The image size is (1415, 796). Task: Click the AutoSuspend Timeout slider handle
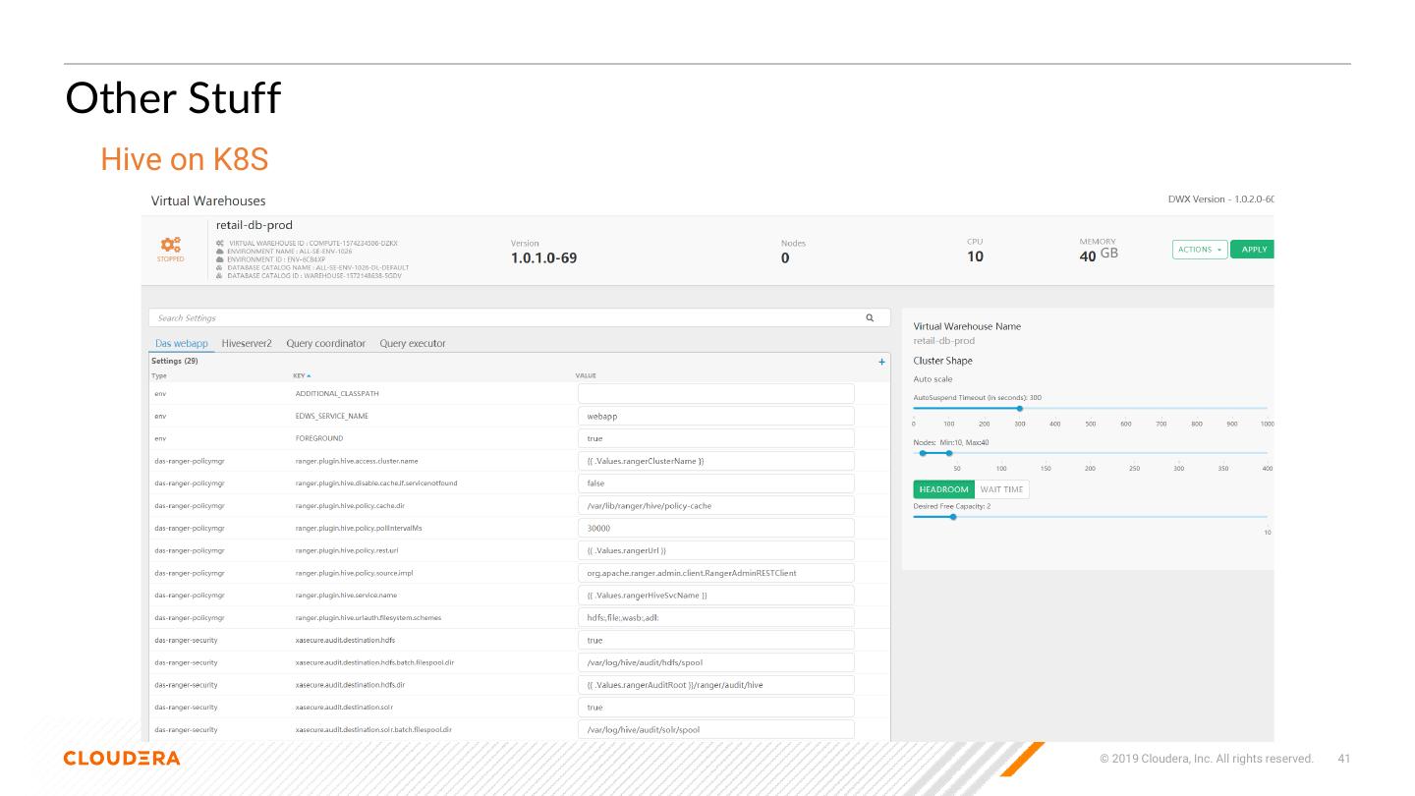(1020, 408)
